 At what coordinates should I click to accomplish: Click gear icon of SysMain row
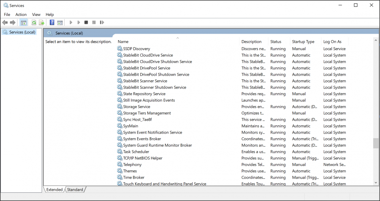pos(120,126)
